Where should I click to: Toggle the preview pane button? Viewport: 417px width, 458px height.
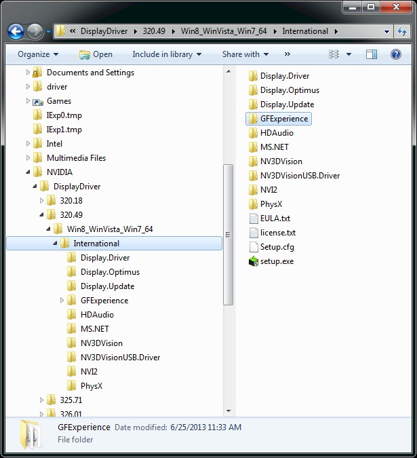pyautogui.click(x=372, y=54)
